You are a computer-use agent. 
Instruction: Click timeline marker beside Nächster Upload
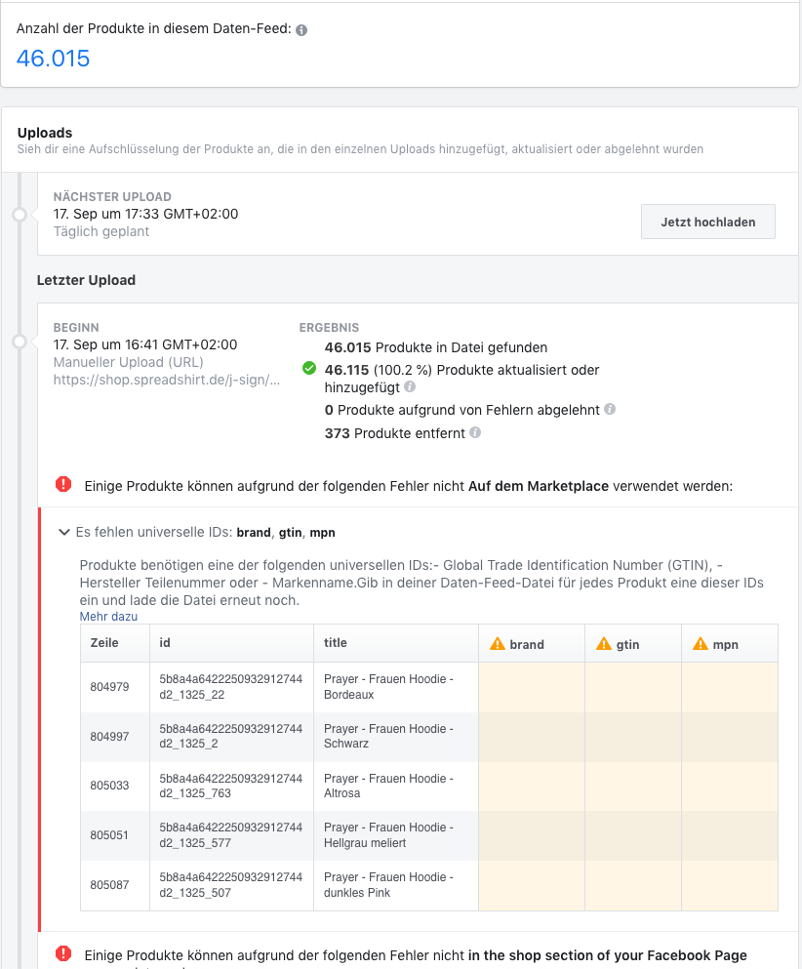19,215
